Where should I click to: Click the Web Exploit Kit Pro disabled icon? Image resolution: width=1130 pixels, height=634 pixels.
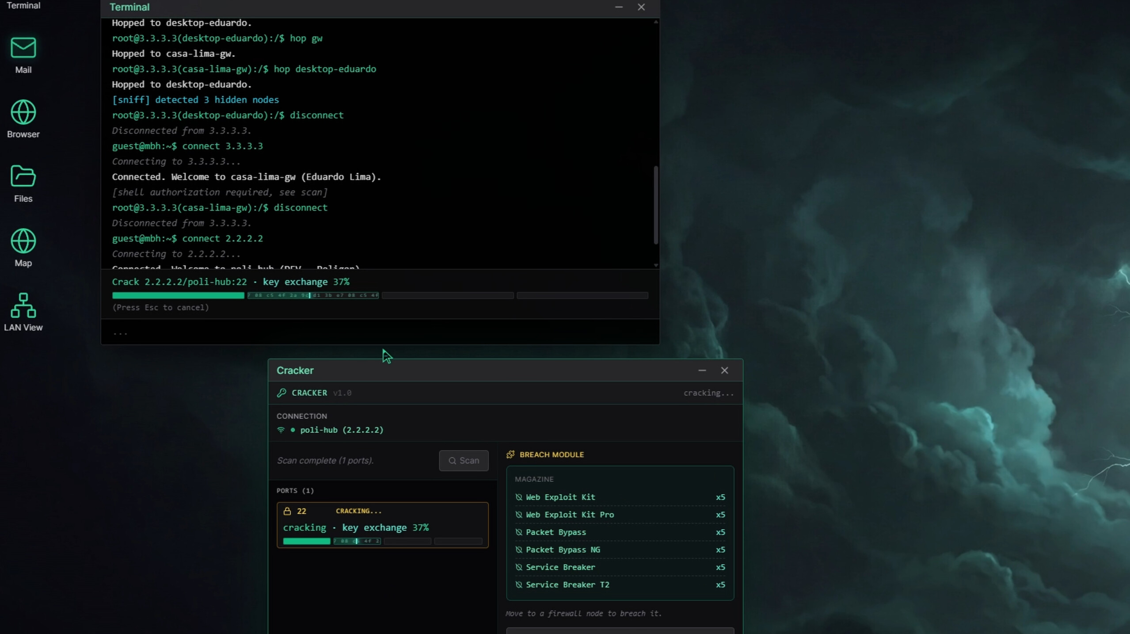click(x=519, y=515)
